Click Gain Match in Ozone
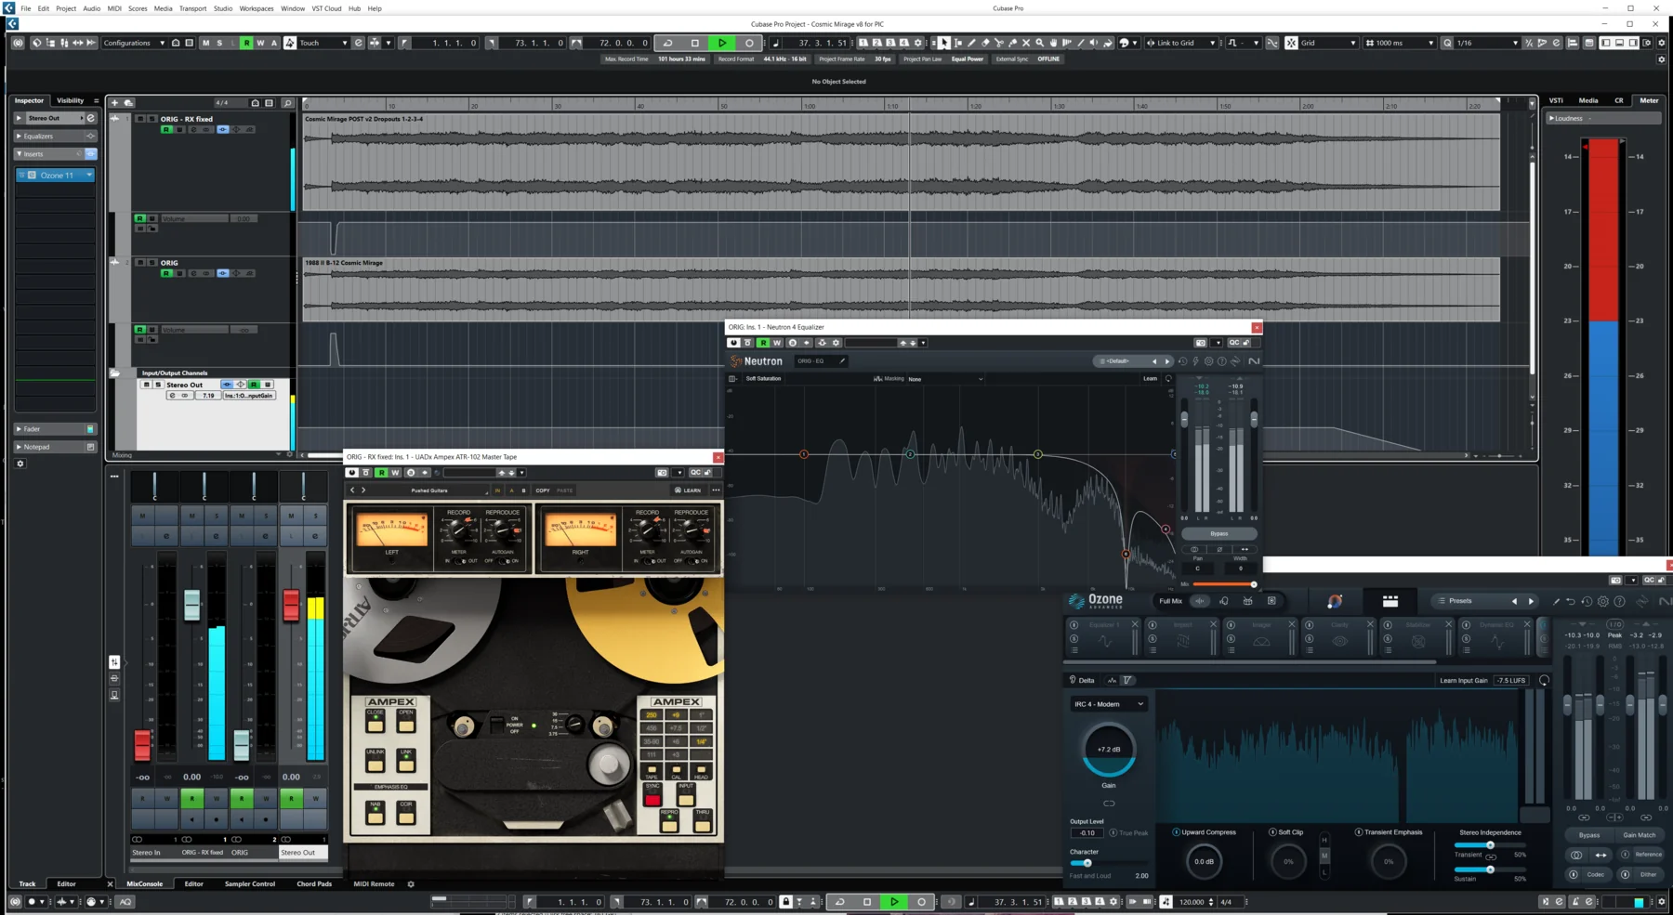Screen dimensions: 1673x915 1641,835
